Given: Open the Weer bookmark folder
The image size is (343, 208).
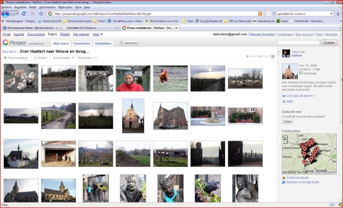Looking at the screenshot, I should pos(188,21).
